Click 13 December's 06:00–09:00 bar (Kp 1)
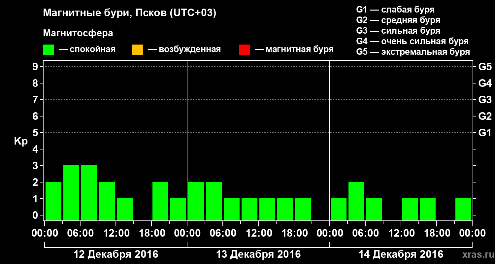Image resolution: width=495 pixels, height=264 pixels. click(x=232, y=209)
